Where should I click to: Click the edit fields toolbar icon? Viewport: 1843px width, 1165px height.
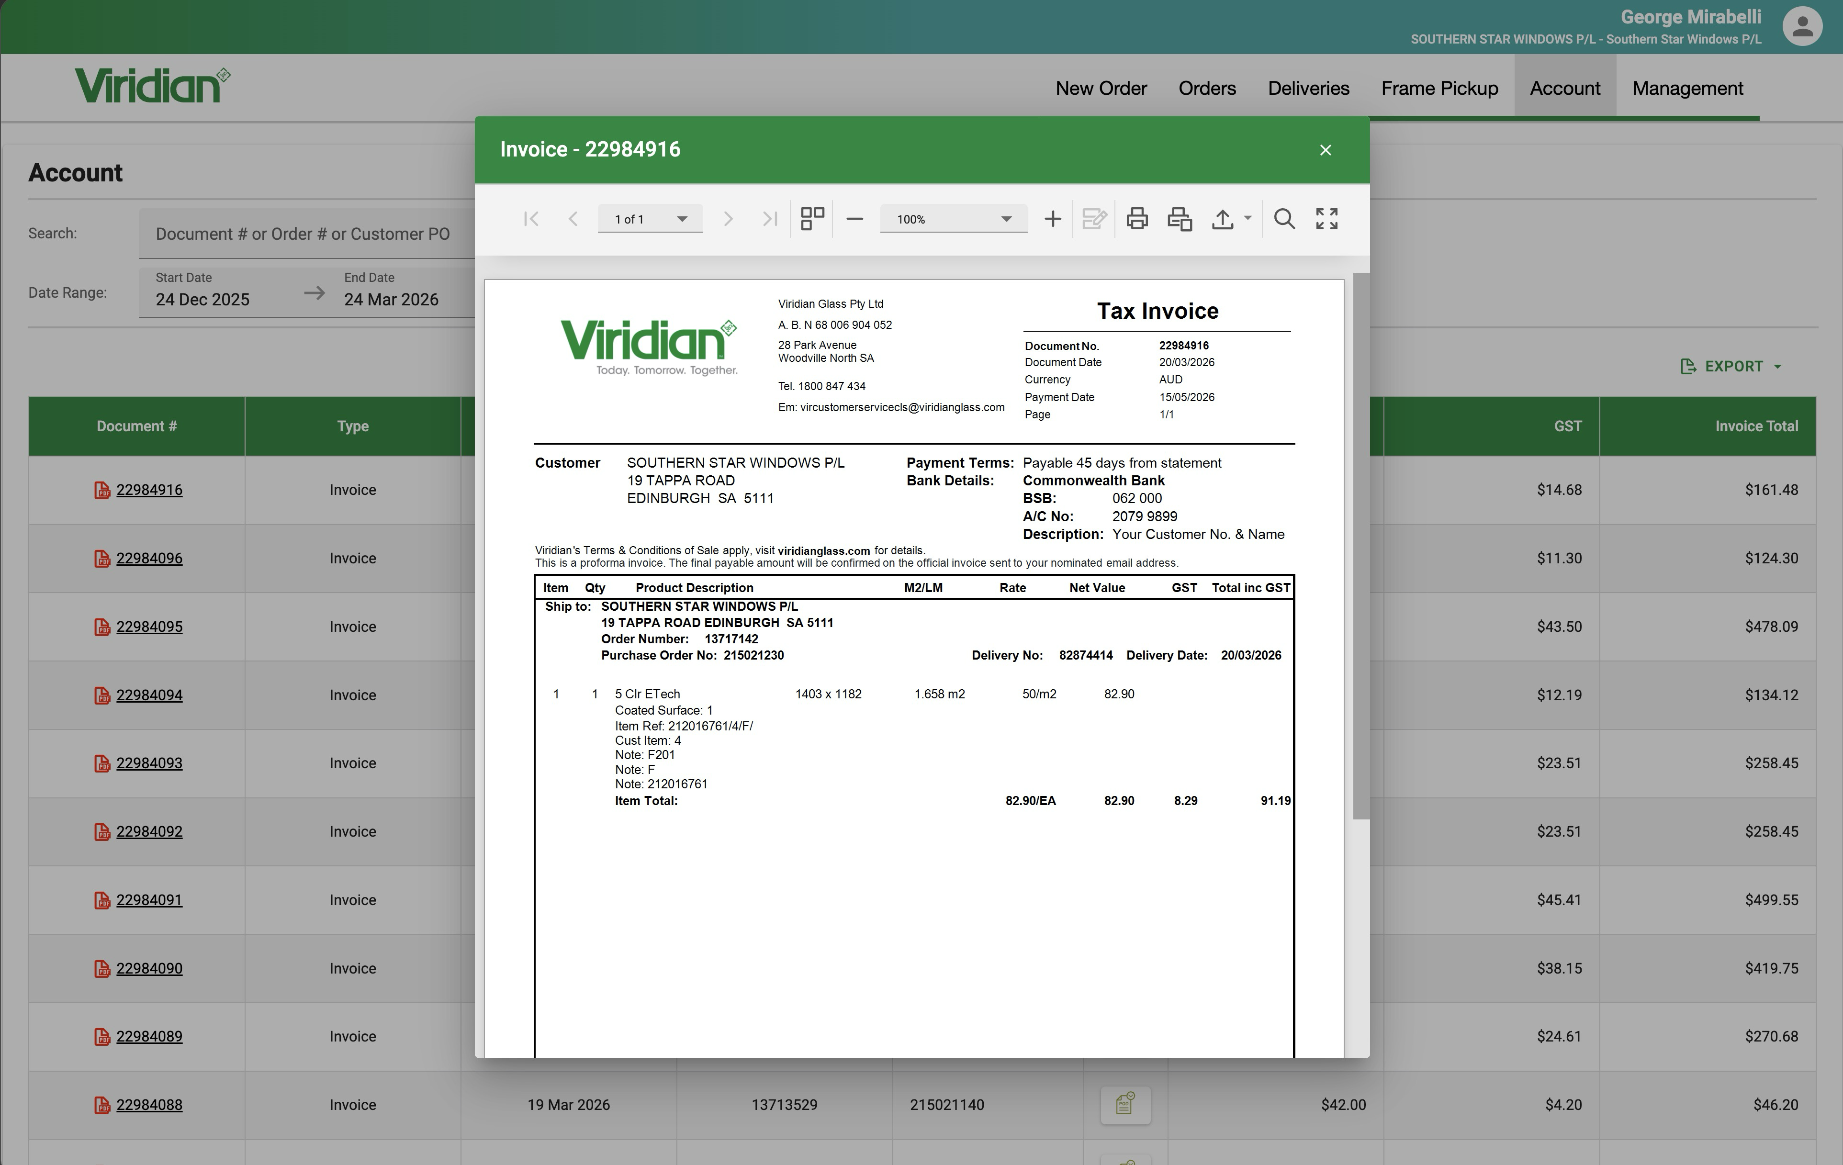(1094, 219)
